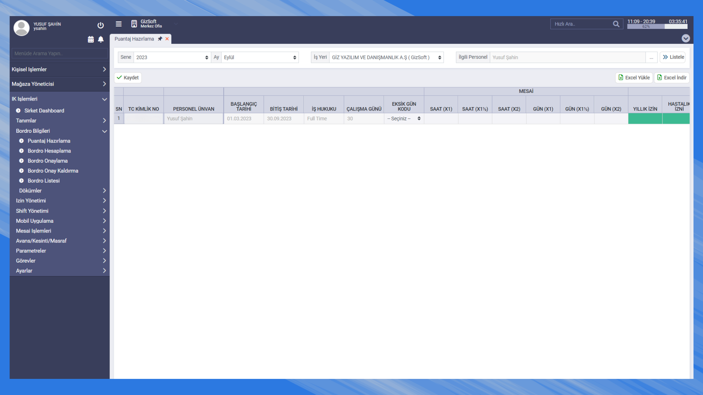
Task: Click the İlgili Personel input field
Action: (568, 57)
